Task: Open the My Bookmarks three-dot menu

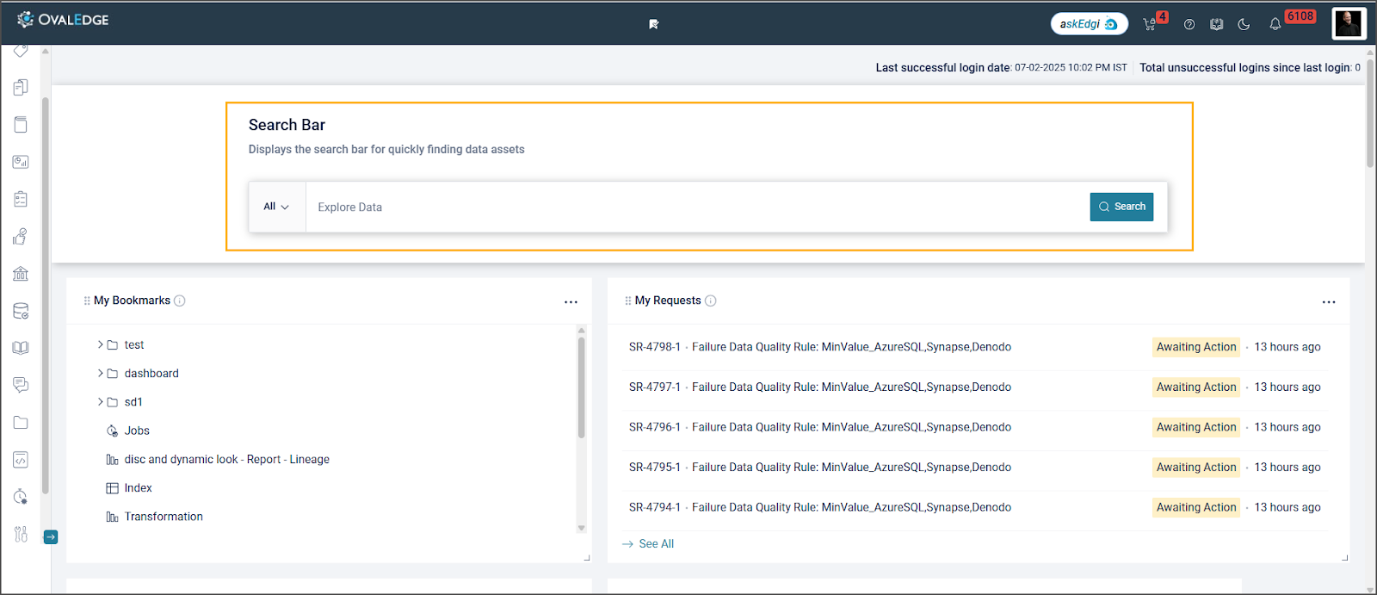Action: (571, 302)
